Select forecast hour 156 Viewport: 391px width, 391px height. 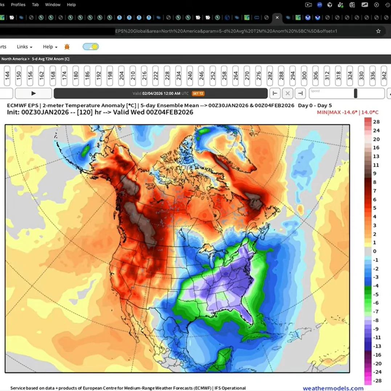pos(30,76)
